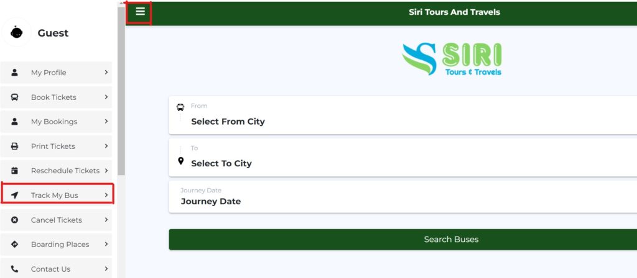Open the Select To City field
637x278 pixels.
point(403,157)
